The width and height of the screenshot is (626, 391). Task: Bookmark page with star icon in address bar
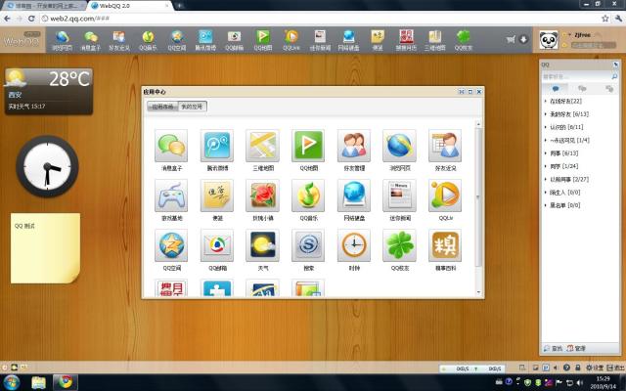pos(605,19)
